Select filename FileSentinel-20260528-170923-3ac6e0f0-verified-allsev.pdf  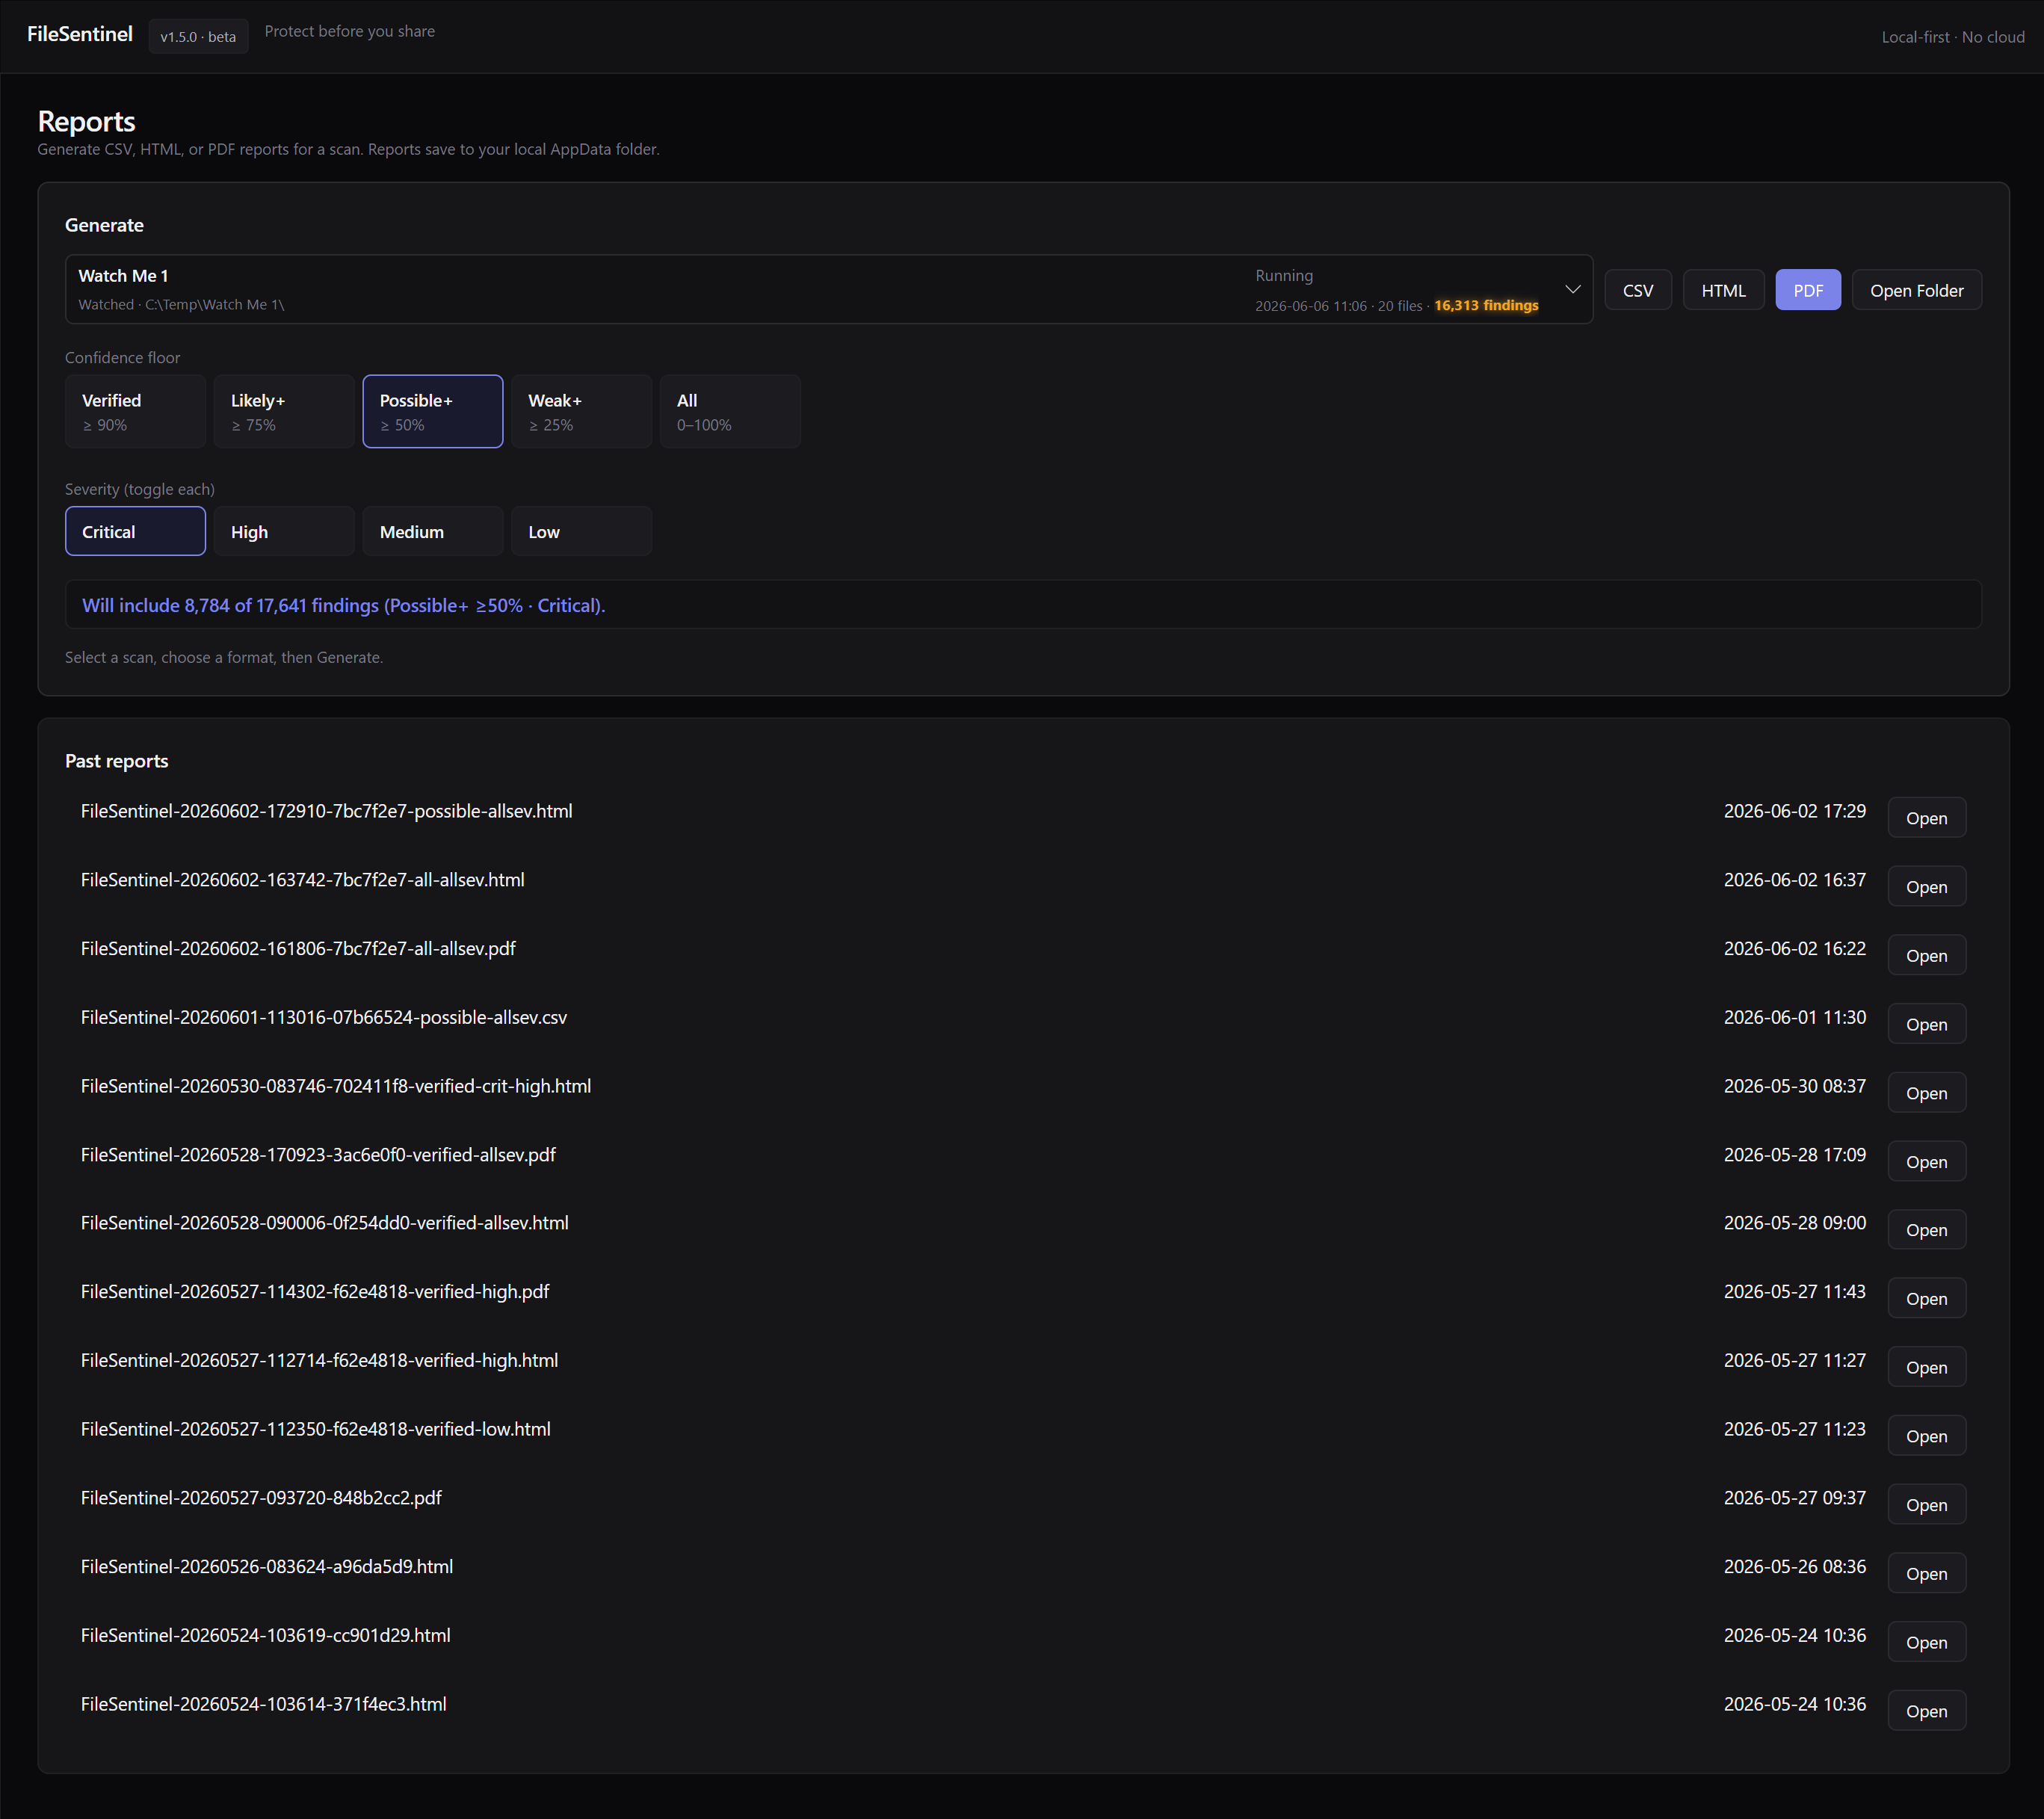pyautogui.click(x=318, y=1154)
